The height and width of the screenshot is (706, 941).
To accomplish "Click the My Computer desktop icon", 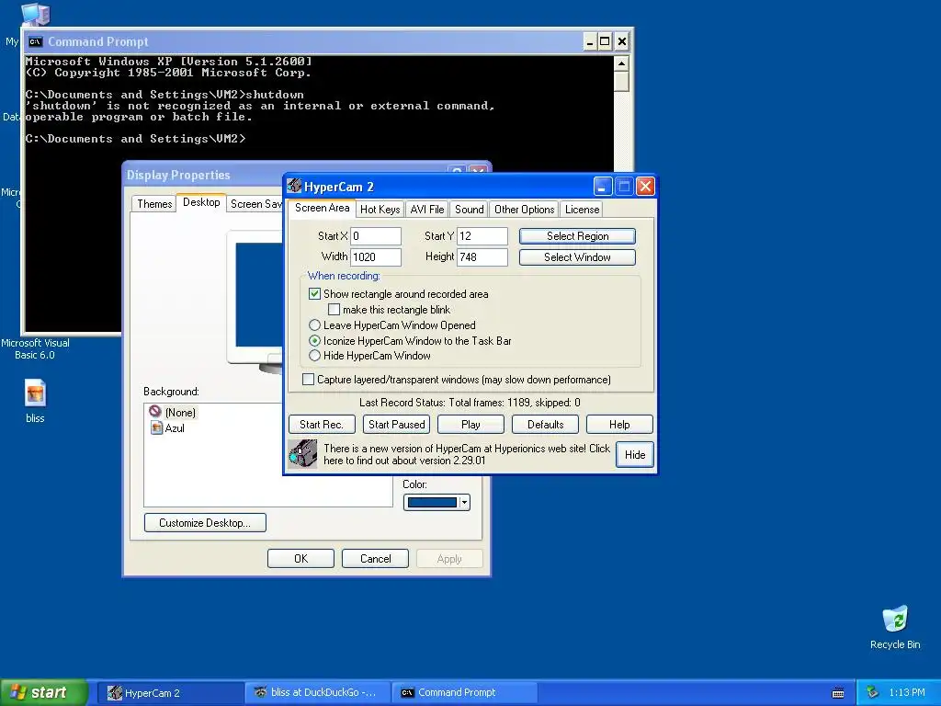I will (35, 13).
